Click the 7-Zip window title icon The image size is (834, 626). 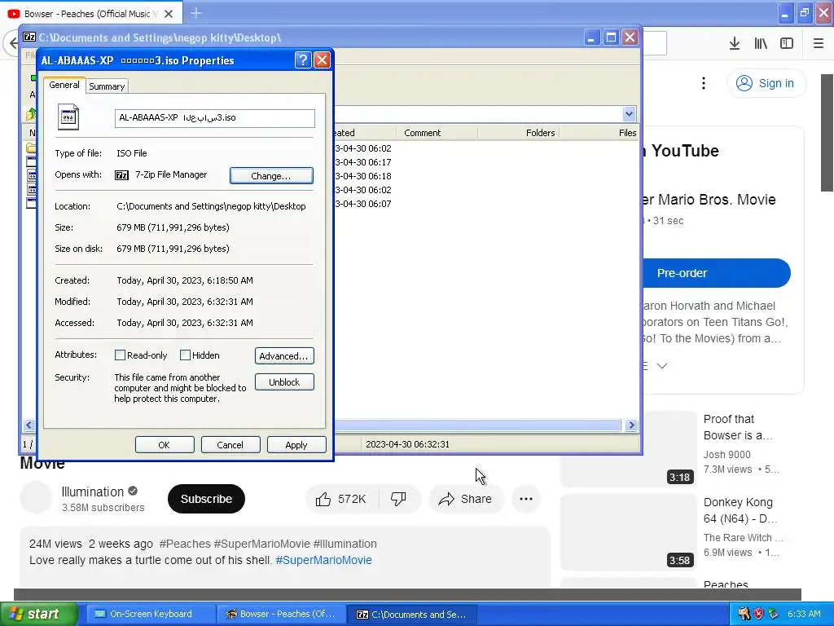30,37
